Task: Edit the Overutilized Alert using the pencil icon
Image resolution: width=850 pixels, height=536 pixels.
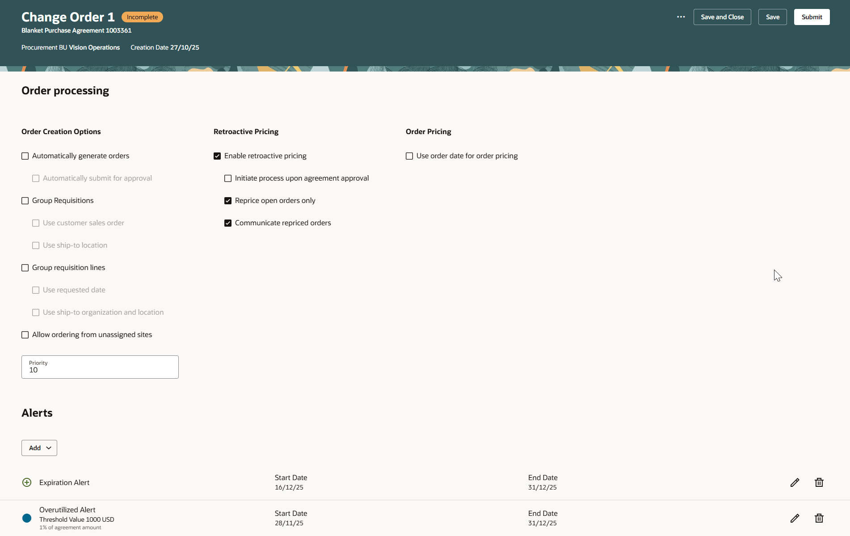Action: [795, 518]
